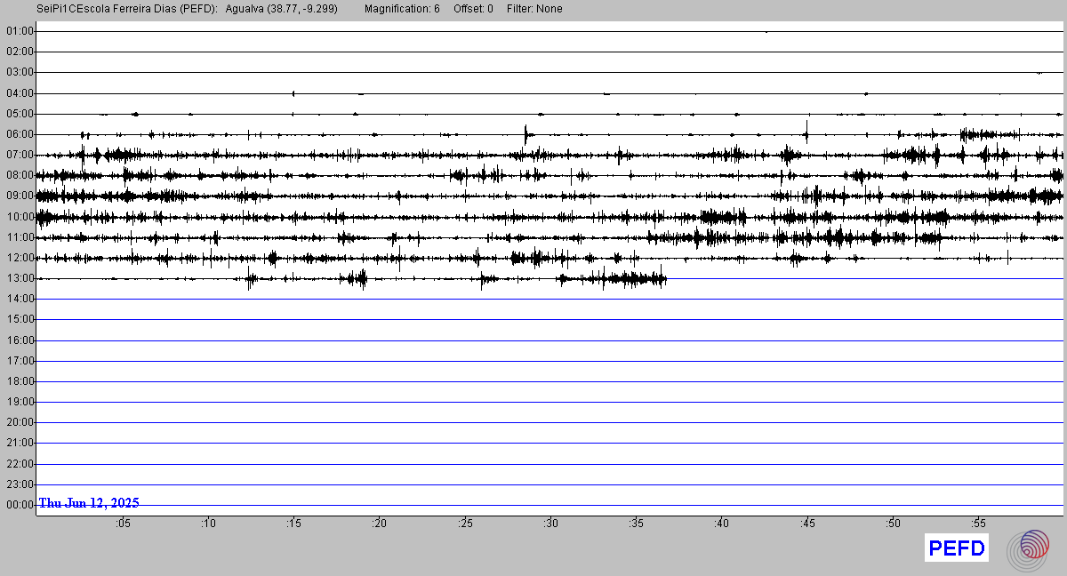Select the 20:00 hour label

click(20, 422)
